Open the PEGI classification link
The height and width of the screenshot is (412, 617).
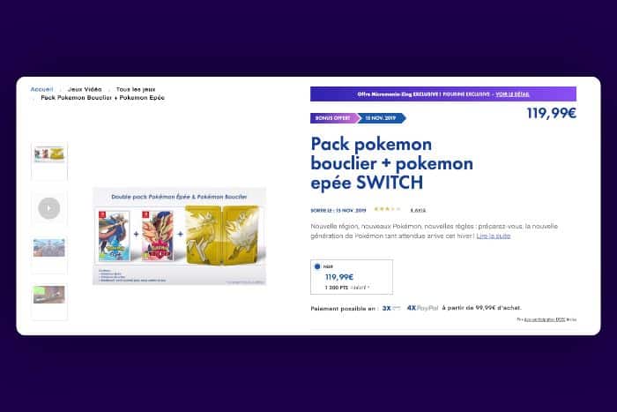(x=545, y=319)
